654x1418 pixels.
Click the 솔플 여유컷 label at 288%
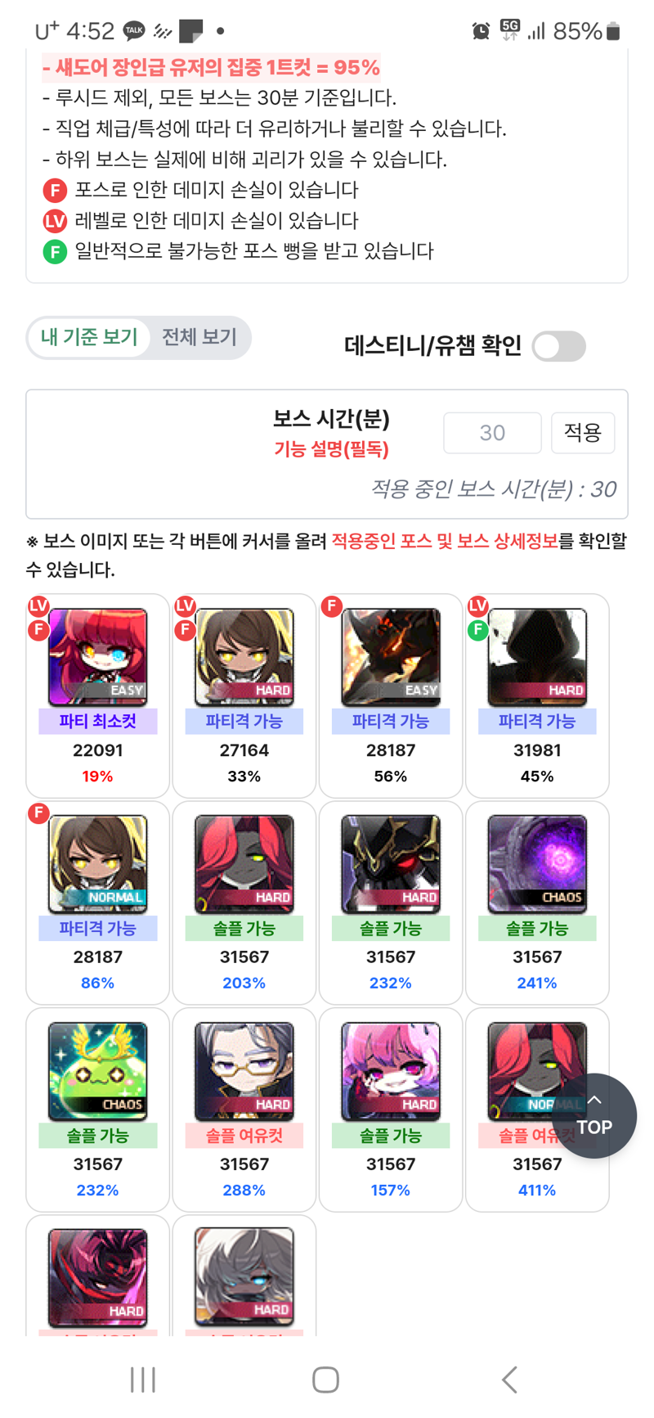244,1136
